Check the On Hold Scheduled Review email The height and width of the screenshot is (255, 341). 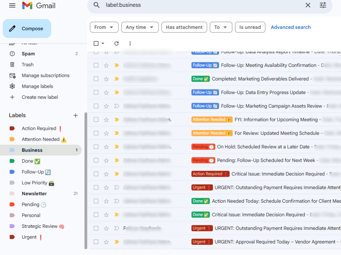(96, 147)
